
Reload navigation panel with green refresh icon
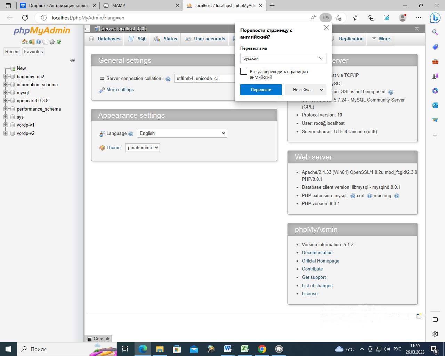pos(59,42)
